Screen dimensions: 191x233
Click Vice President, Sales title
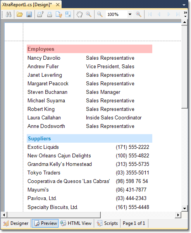click(x=110, y=66)
